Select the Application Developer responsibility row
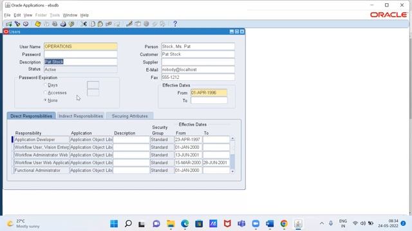The width and height of the screenshot is (412, 231). pos(41,140)
